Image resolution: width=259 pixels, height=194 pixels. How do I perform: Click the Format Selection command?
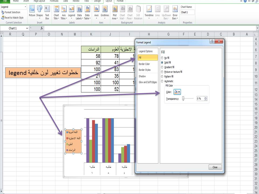point(13,12)
